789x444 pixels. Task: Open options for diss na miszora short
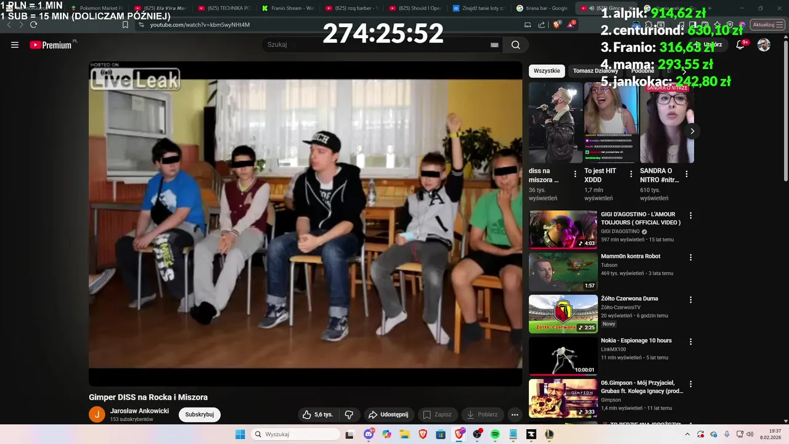click(575, 174)
